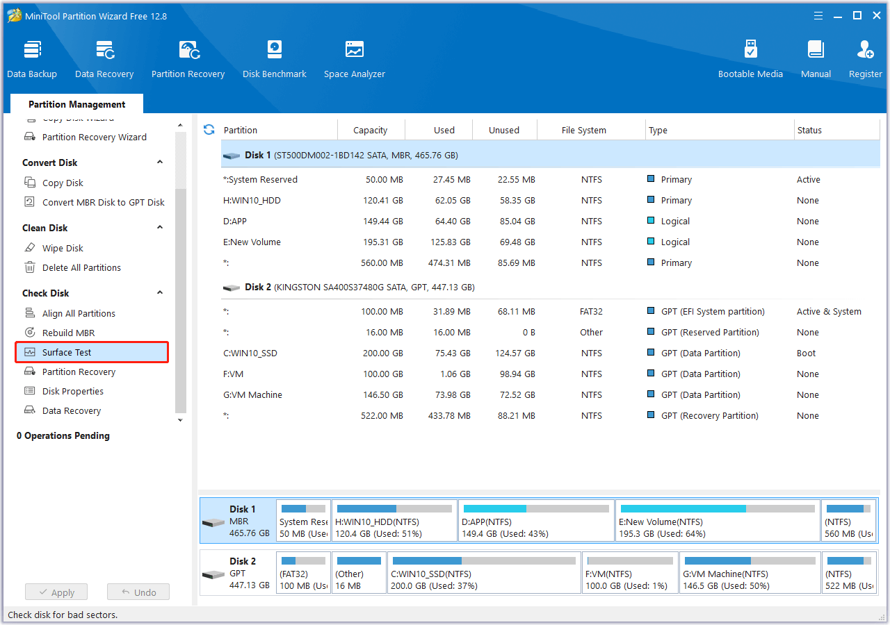Select the GPT (Reserved Partition) row

(x=551, y=332)
